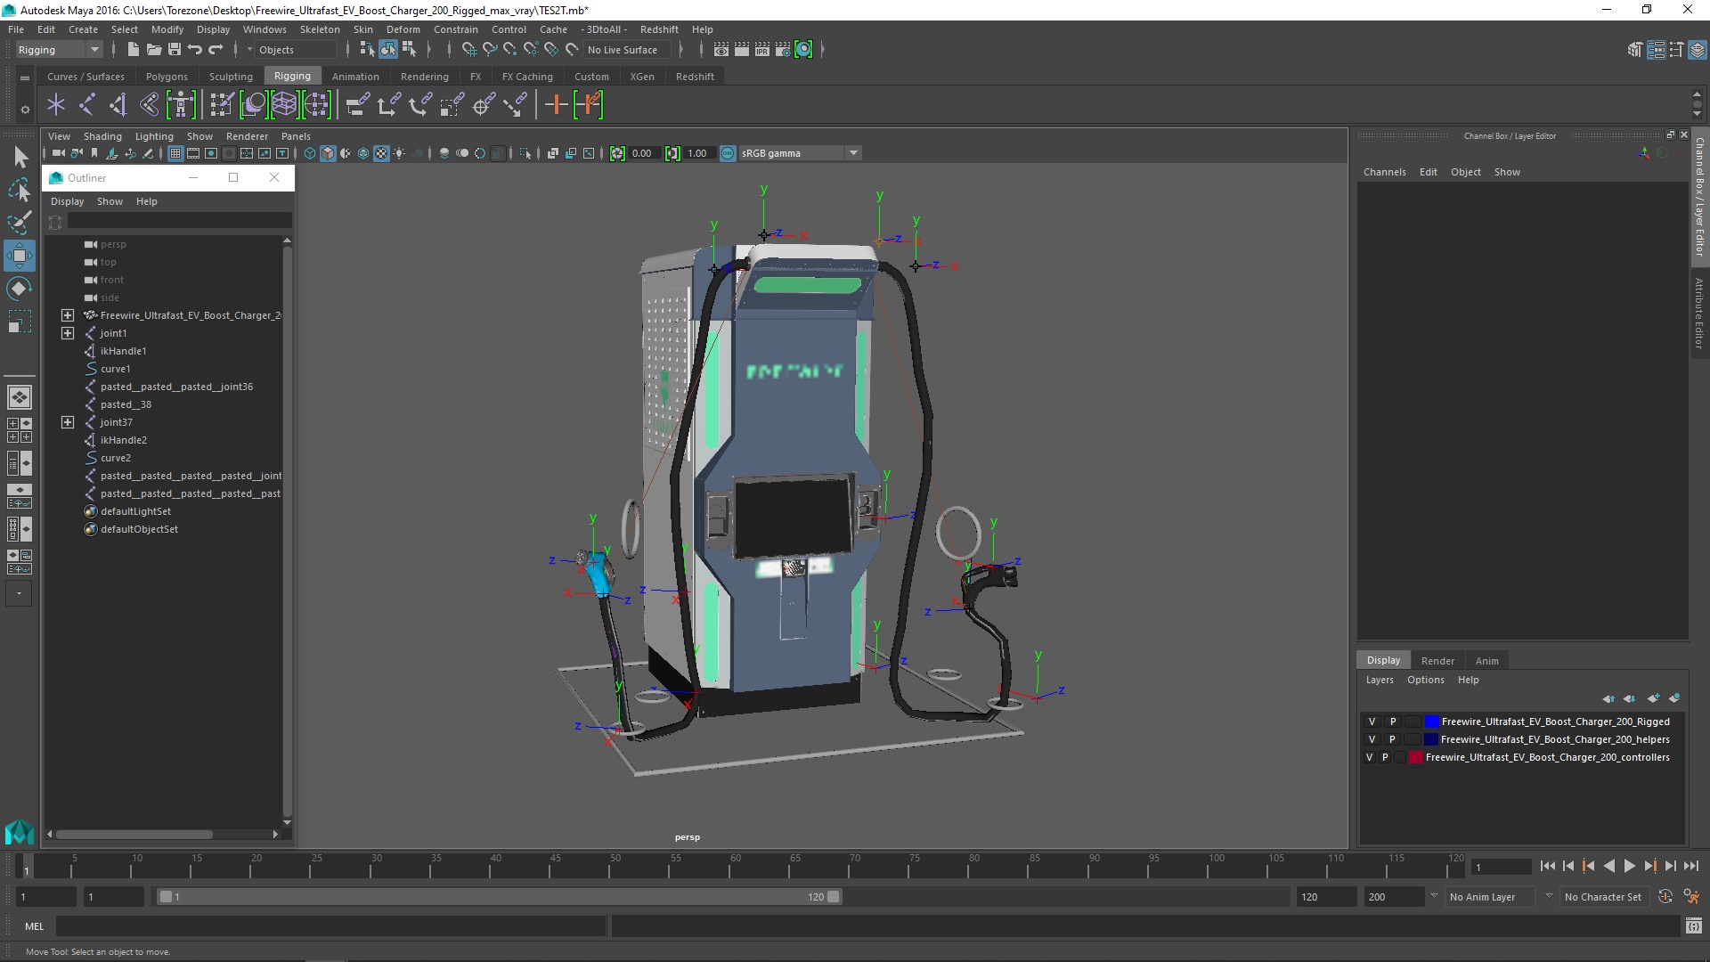Click the Save Scene icon
This screenshot has width=1710, height=962.
click(175, 50)
